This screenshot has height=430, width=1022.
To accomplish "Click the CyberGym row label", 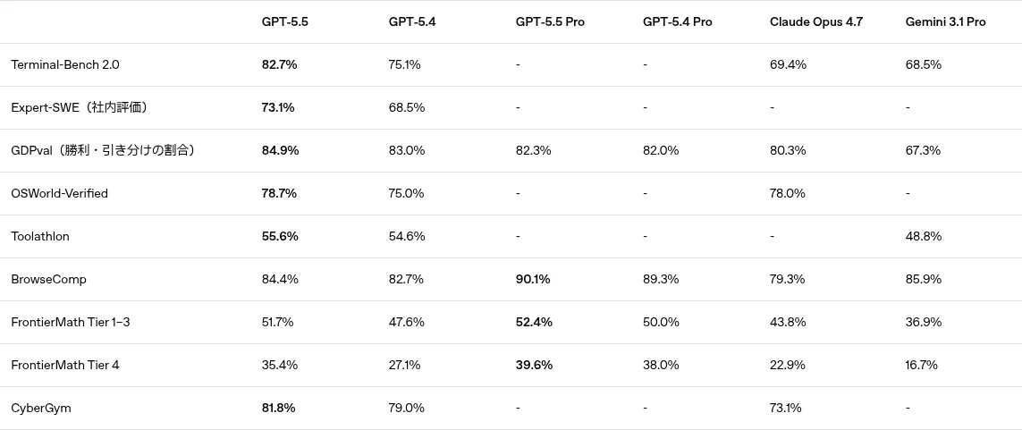I will click(41, 409).
